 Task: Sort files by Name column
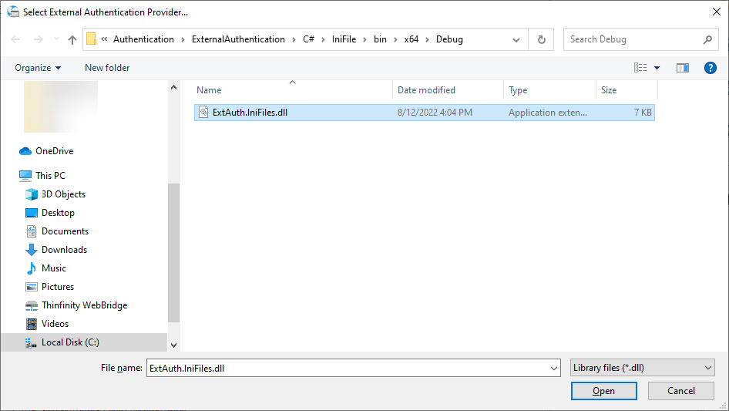293,89
